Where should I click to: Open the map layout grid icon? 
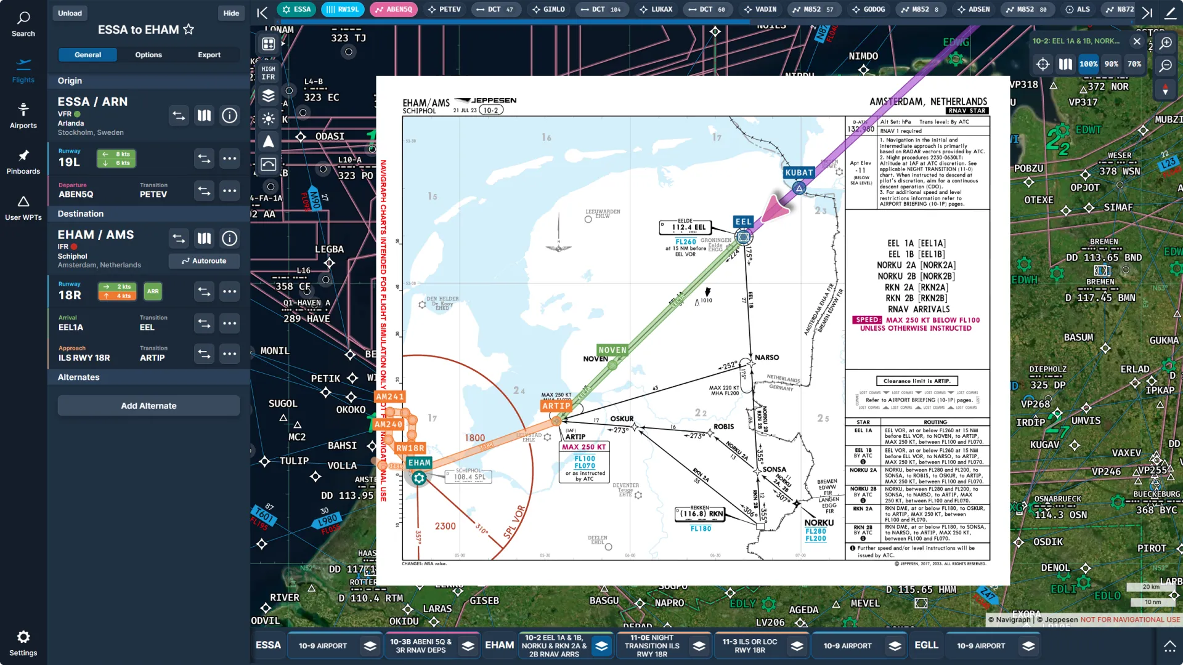[268, 44]
